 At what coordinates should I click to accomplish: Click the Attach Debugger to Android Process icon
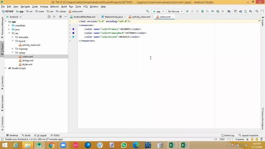[x=218, y=11]
